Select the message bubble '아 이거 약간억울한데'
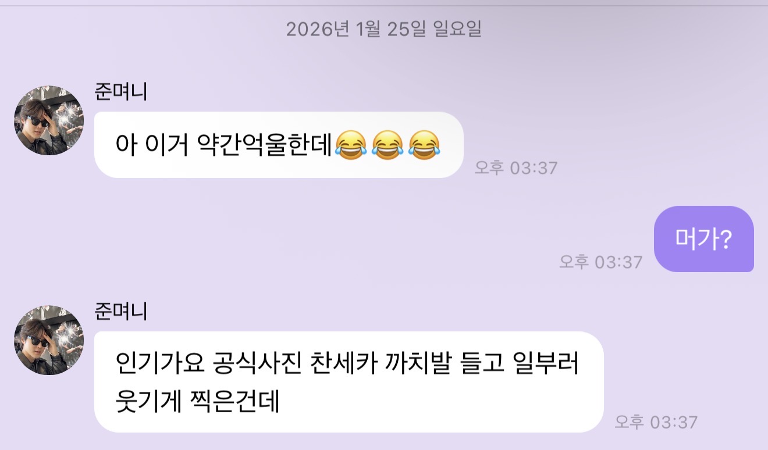Viewport: 768px width, 450px height. pyautogui.click(x=279, y=145)
